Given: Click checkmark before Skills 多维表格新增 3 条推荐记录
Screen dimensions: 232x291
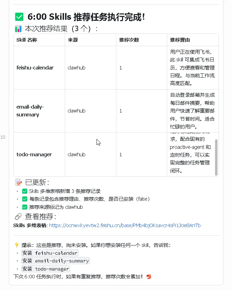Looking at the screenshot, I should pyautogui.click(x=24, y=191).
